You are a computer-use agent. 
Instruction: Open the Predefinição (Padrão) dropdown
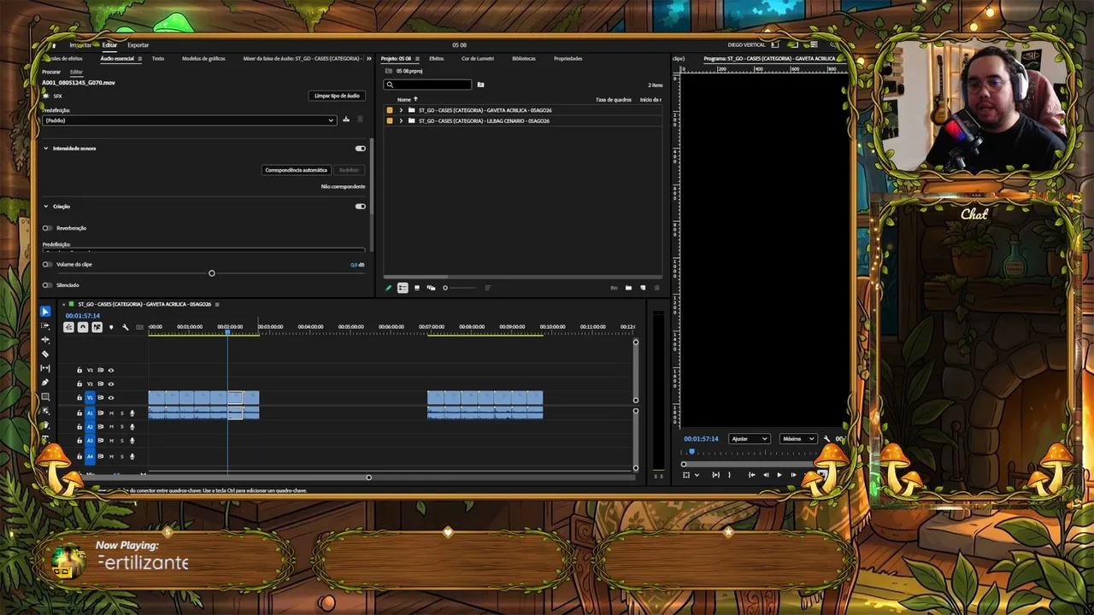click(189, 120)
